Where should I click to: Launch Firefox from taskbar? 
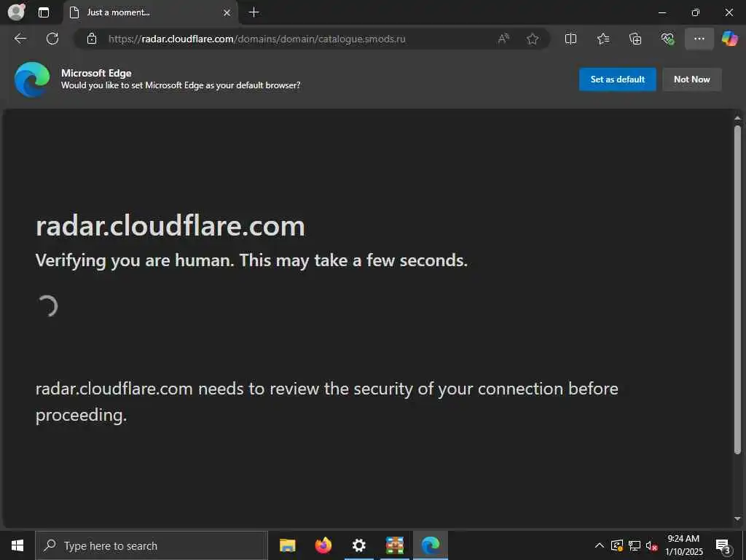(323, 545)
